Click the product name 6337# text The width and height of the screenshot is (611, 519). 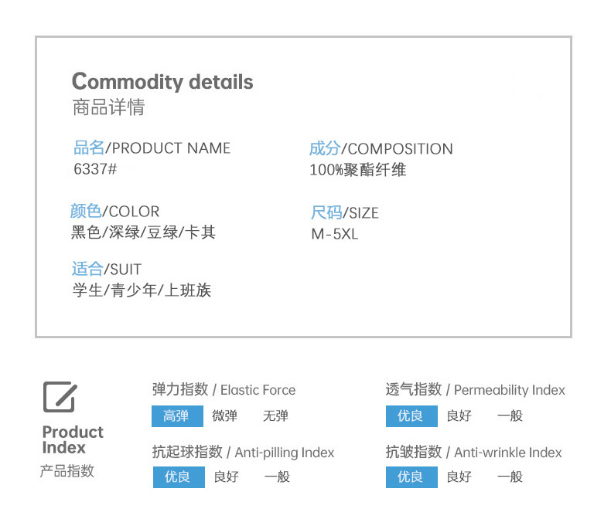point(95,169)
